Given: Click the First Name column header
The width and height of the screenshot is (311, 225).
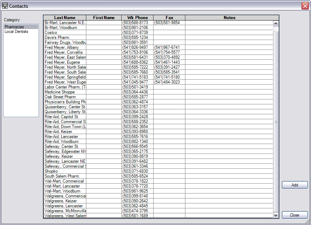Looking at the screenshot, I should pyautogui.click(x=104, y=18).
